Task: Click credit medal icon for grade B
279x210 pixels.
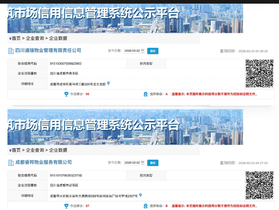Action: click(x=145, y=206)
